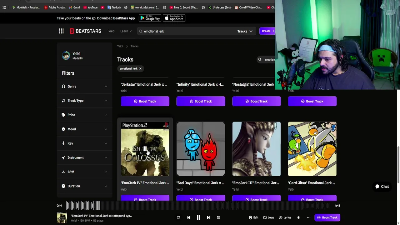Pause the current track in player bar
Viewport: 400px width, 225px height.
coord(198,217)
